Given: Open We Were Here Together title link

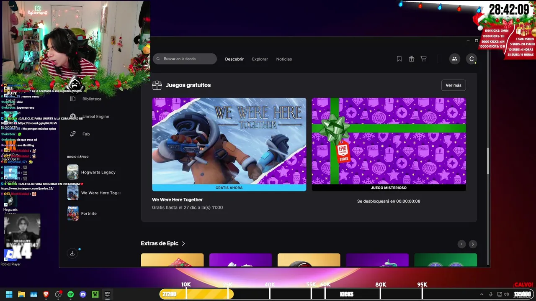Looking at the screenshot, I should tap(177, 199).
